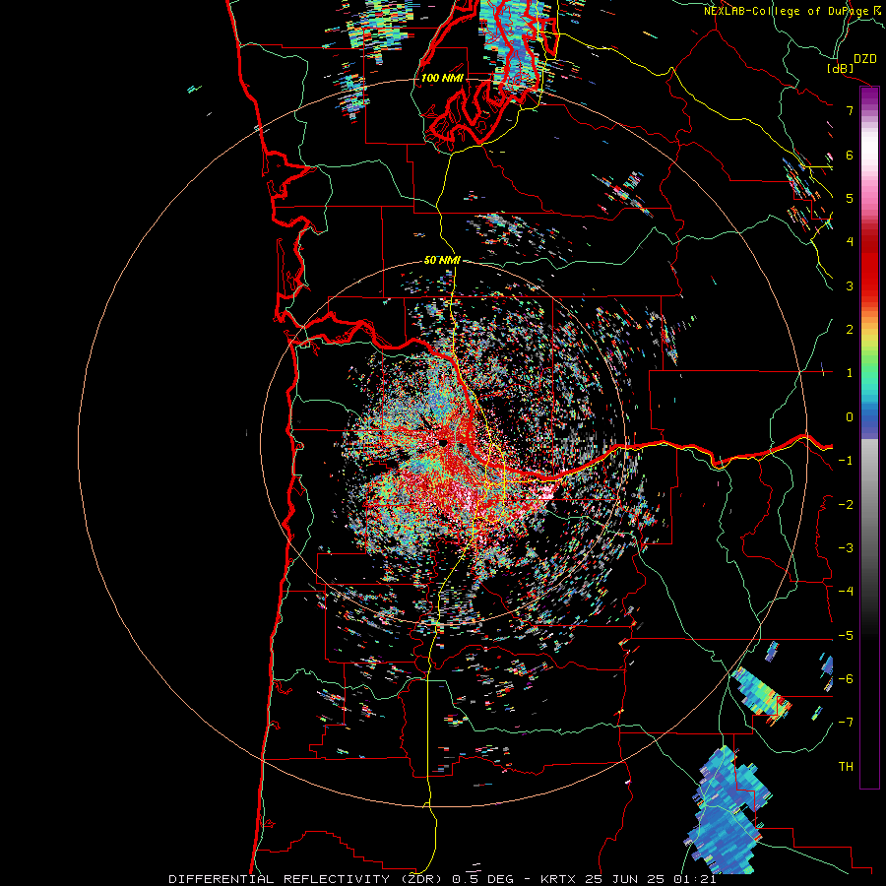
Task: Click the DIFFERENTIAL REFLECTIVITY (ZDR) title text
Action: (307, 879)
